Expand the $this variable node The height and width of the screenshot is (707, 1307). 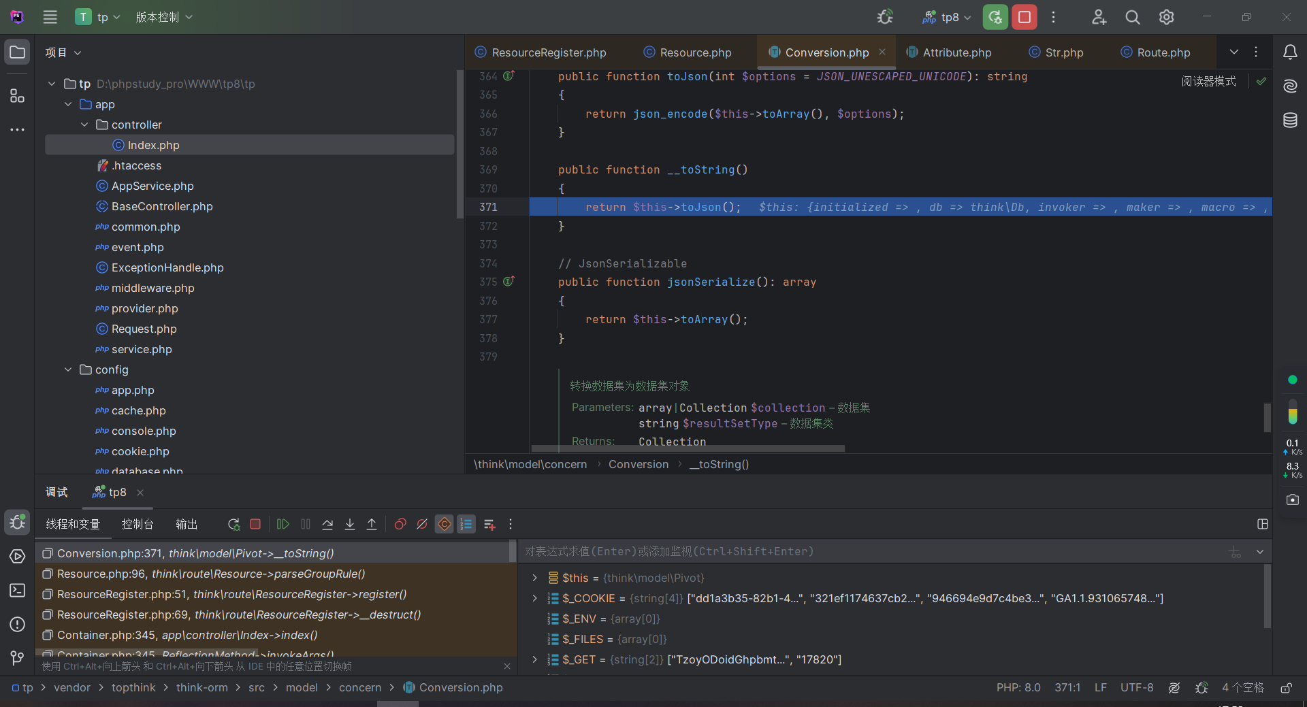534,578
